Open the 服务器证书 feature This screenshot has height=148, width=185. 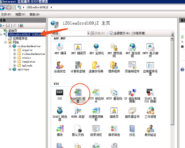pyautogui.click(x=132, y=113)
